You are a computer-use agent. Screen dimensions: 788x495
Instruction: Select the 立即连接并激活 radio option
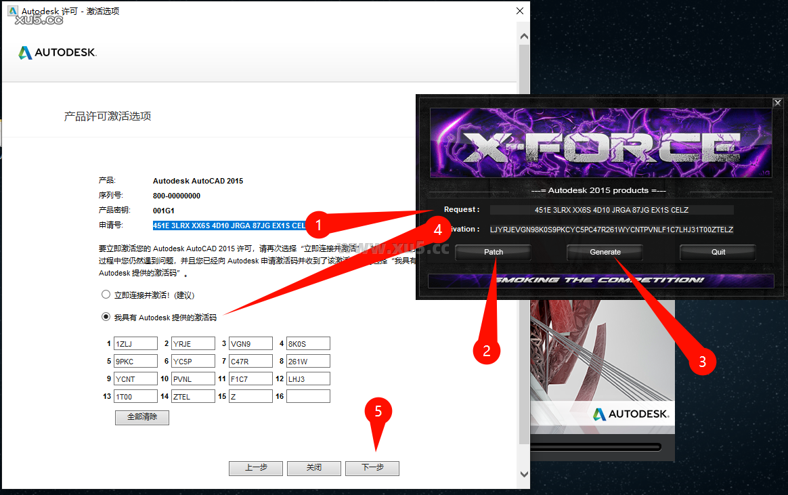pyautogui.click(x=107, y=295)
